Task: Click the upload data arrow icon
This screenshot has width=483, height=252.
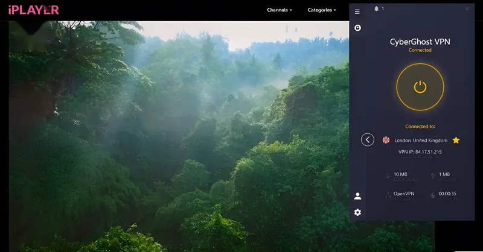Action: point(433,175)
